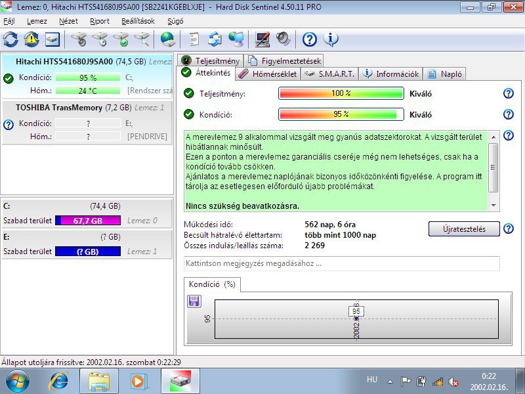Click the scroll down arrow of status text box
Image resolution: width=525 pixels, height=394 pixels.
pyautogui.click(x=493, y=206)
